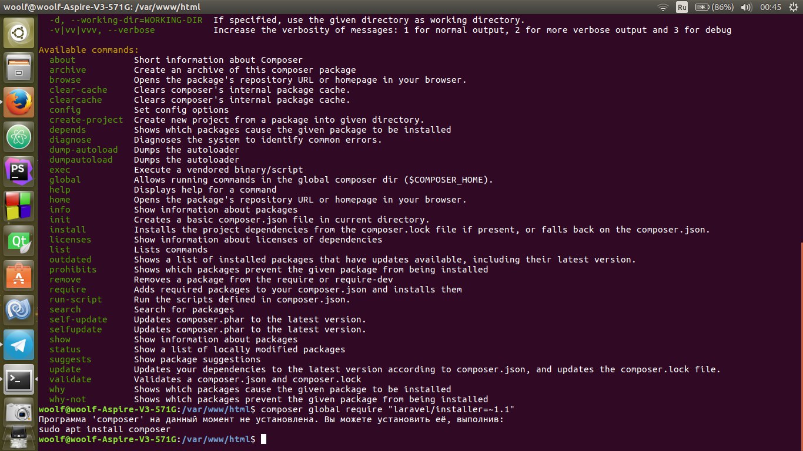The height and width of the screenshot is (451, 803).
Task: Open the system power gear menu
Action: [792, 7]
